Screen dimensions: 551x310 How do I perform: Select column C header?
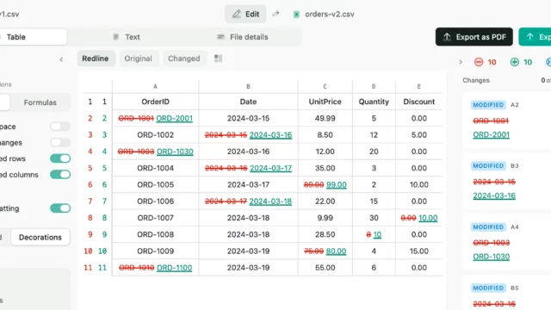(x=325, y=86)
